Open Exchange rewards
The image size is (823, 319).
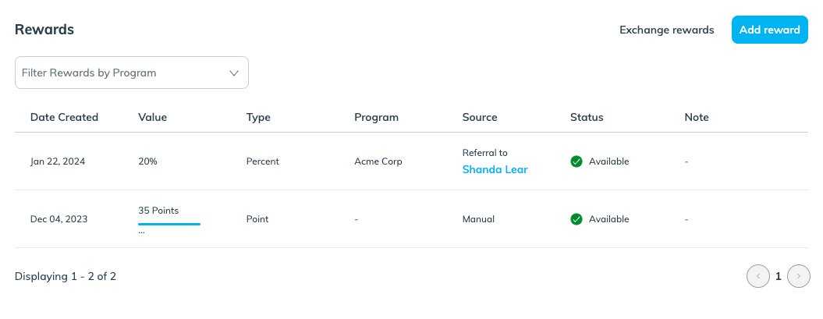[666, 30]
